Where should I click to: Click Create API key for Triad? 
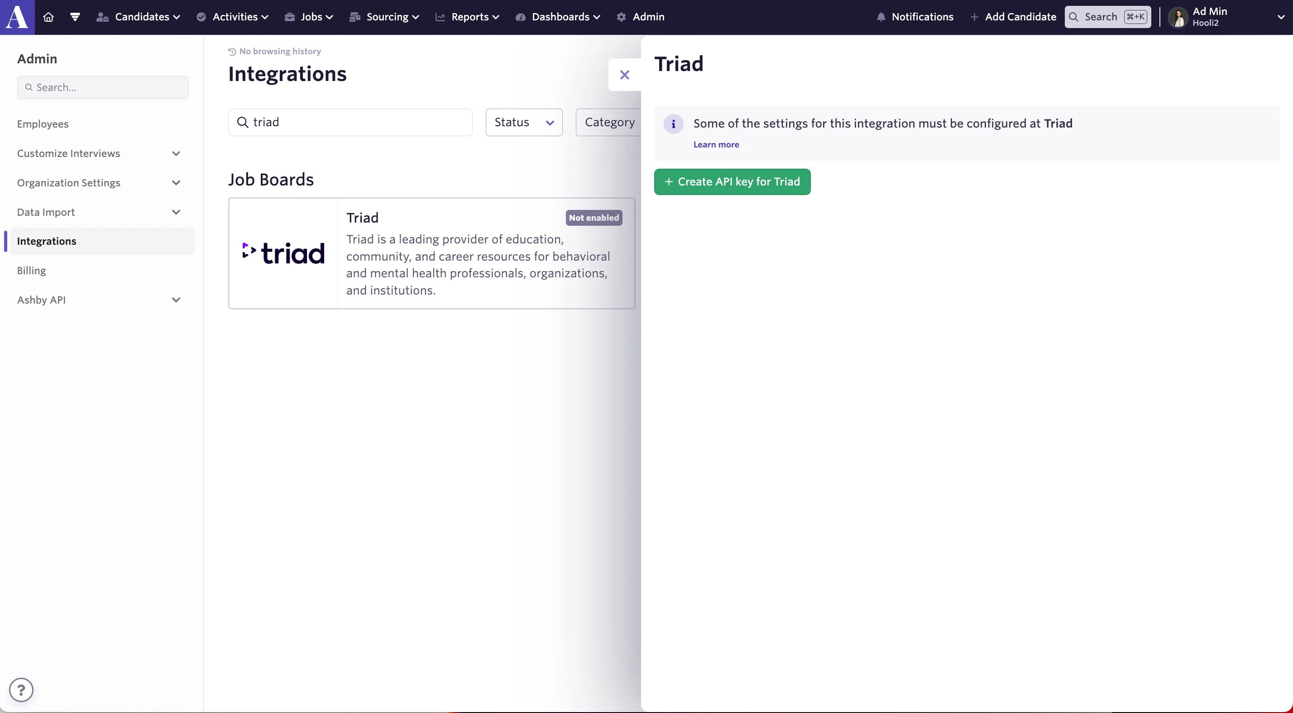[x=732, y=181]
